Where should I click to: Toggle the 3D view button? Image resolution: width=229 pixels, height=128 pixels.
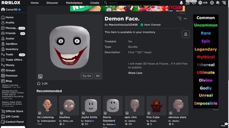pyautogui.click(x=98, y=76)
